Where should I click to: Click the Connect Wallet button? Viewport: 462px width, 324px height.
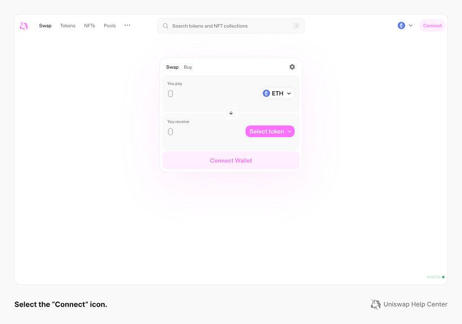click(x=231, y=161)
